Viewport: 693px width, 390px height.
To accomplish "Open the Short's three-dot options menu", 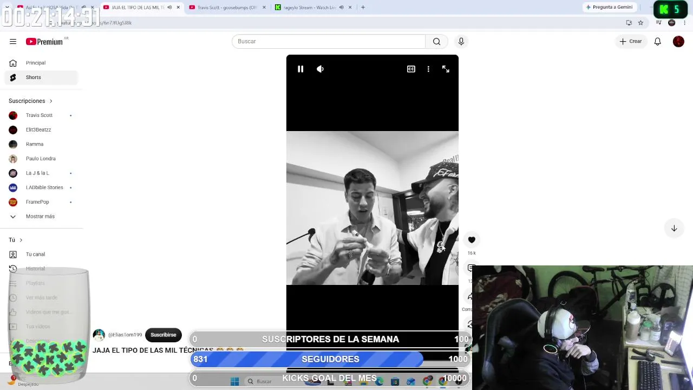I will click(428, 69).
